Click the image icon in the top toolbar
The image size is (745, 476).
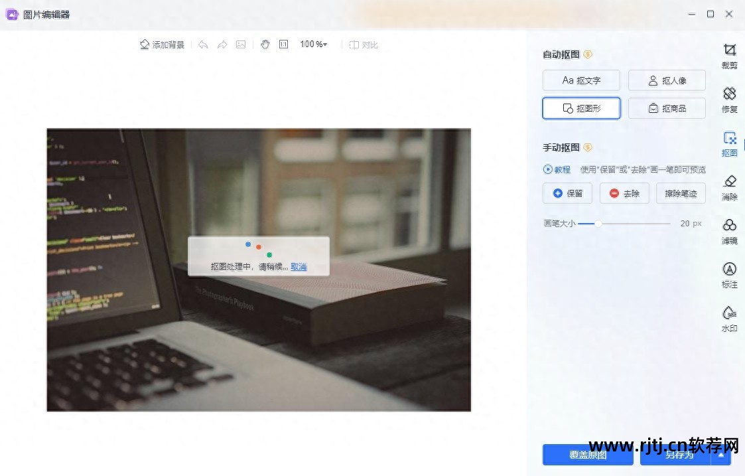coord(241,44)
